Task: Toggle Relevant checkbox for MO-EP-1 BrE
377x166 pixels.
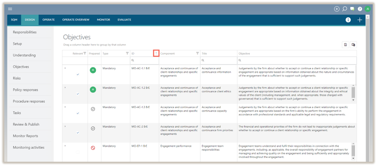Action: [x=78, y=152]
